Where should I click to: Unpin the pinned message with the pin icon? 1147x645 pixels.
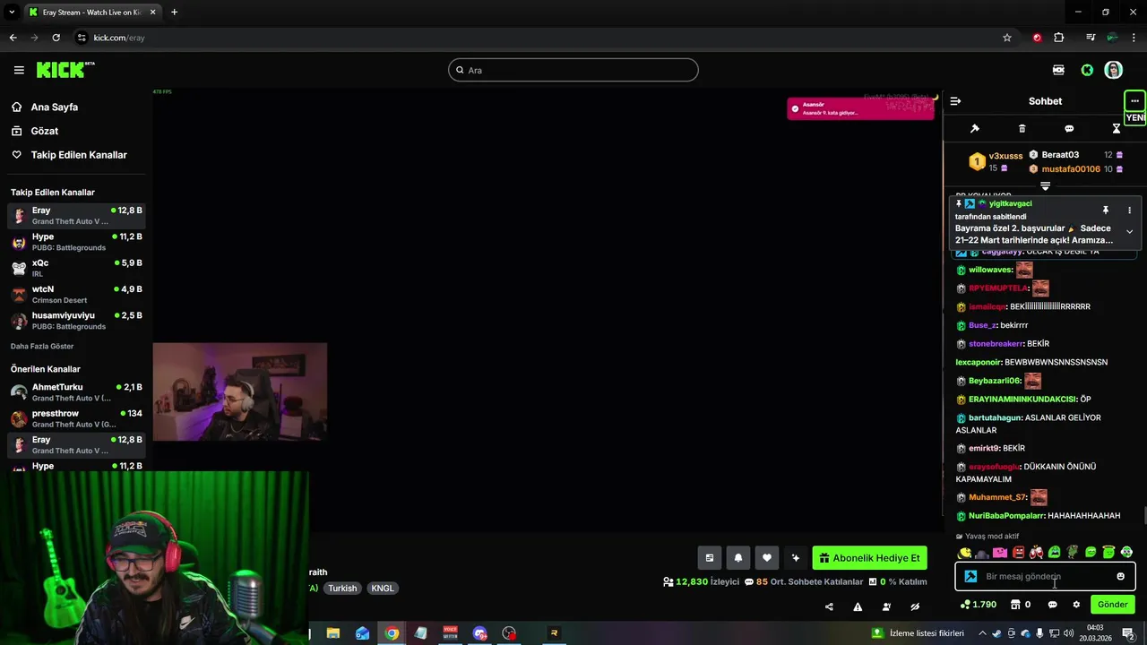click(1106, 211)
